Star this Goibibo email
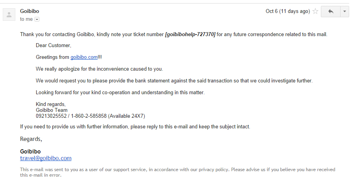This screenshot has width=359, height=179. [x=315, y=12]
